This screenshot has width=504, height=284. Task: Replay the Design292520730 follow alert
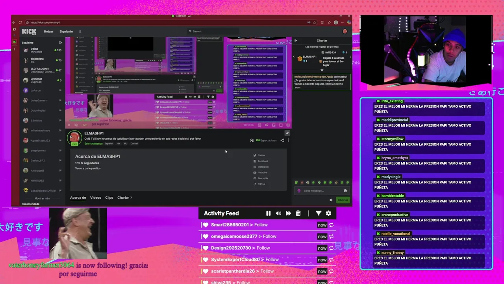point(332,248)
